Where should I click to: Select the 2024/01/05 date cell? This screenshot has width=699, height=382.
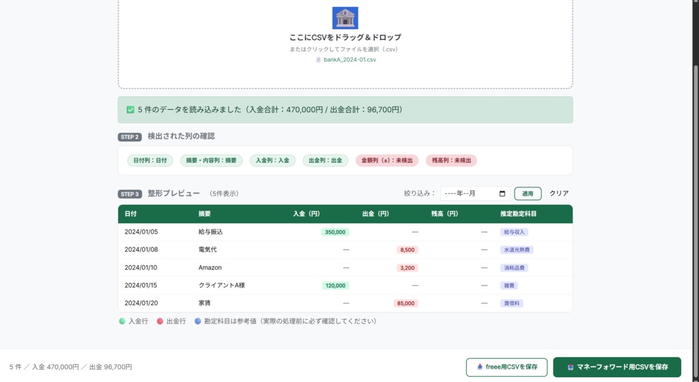(141, 232)
